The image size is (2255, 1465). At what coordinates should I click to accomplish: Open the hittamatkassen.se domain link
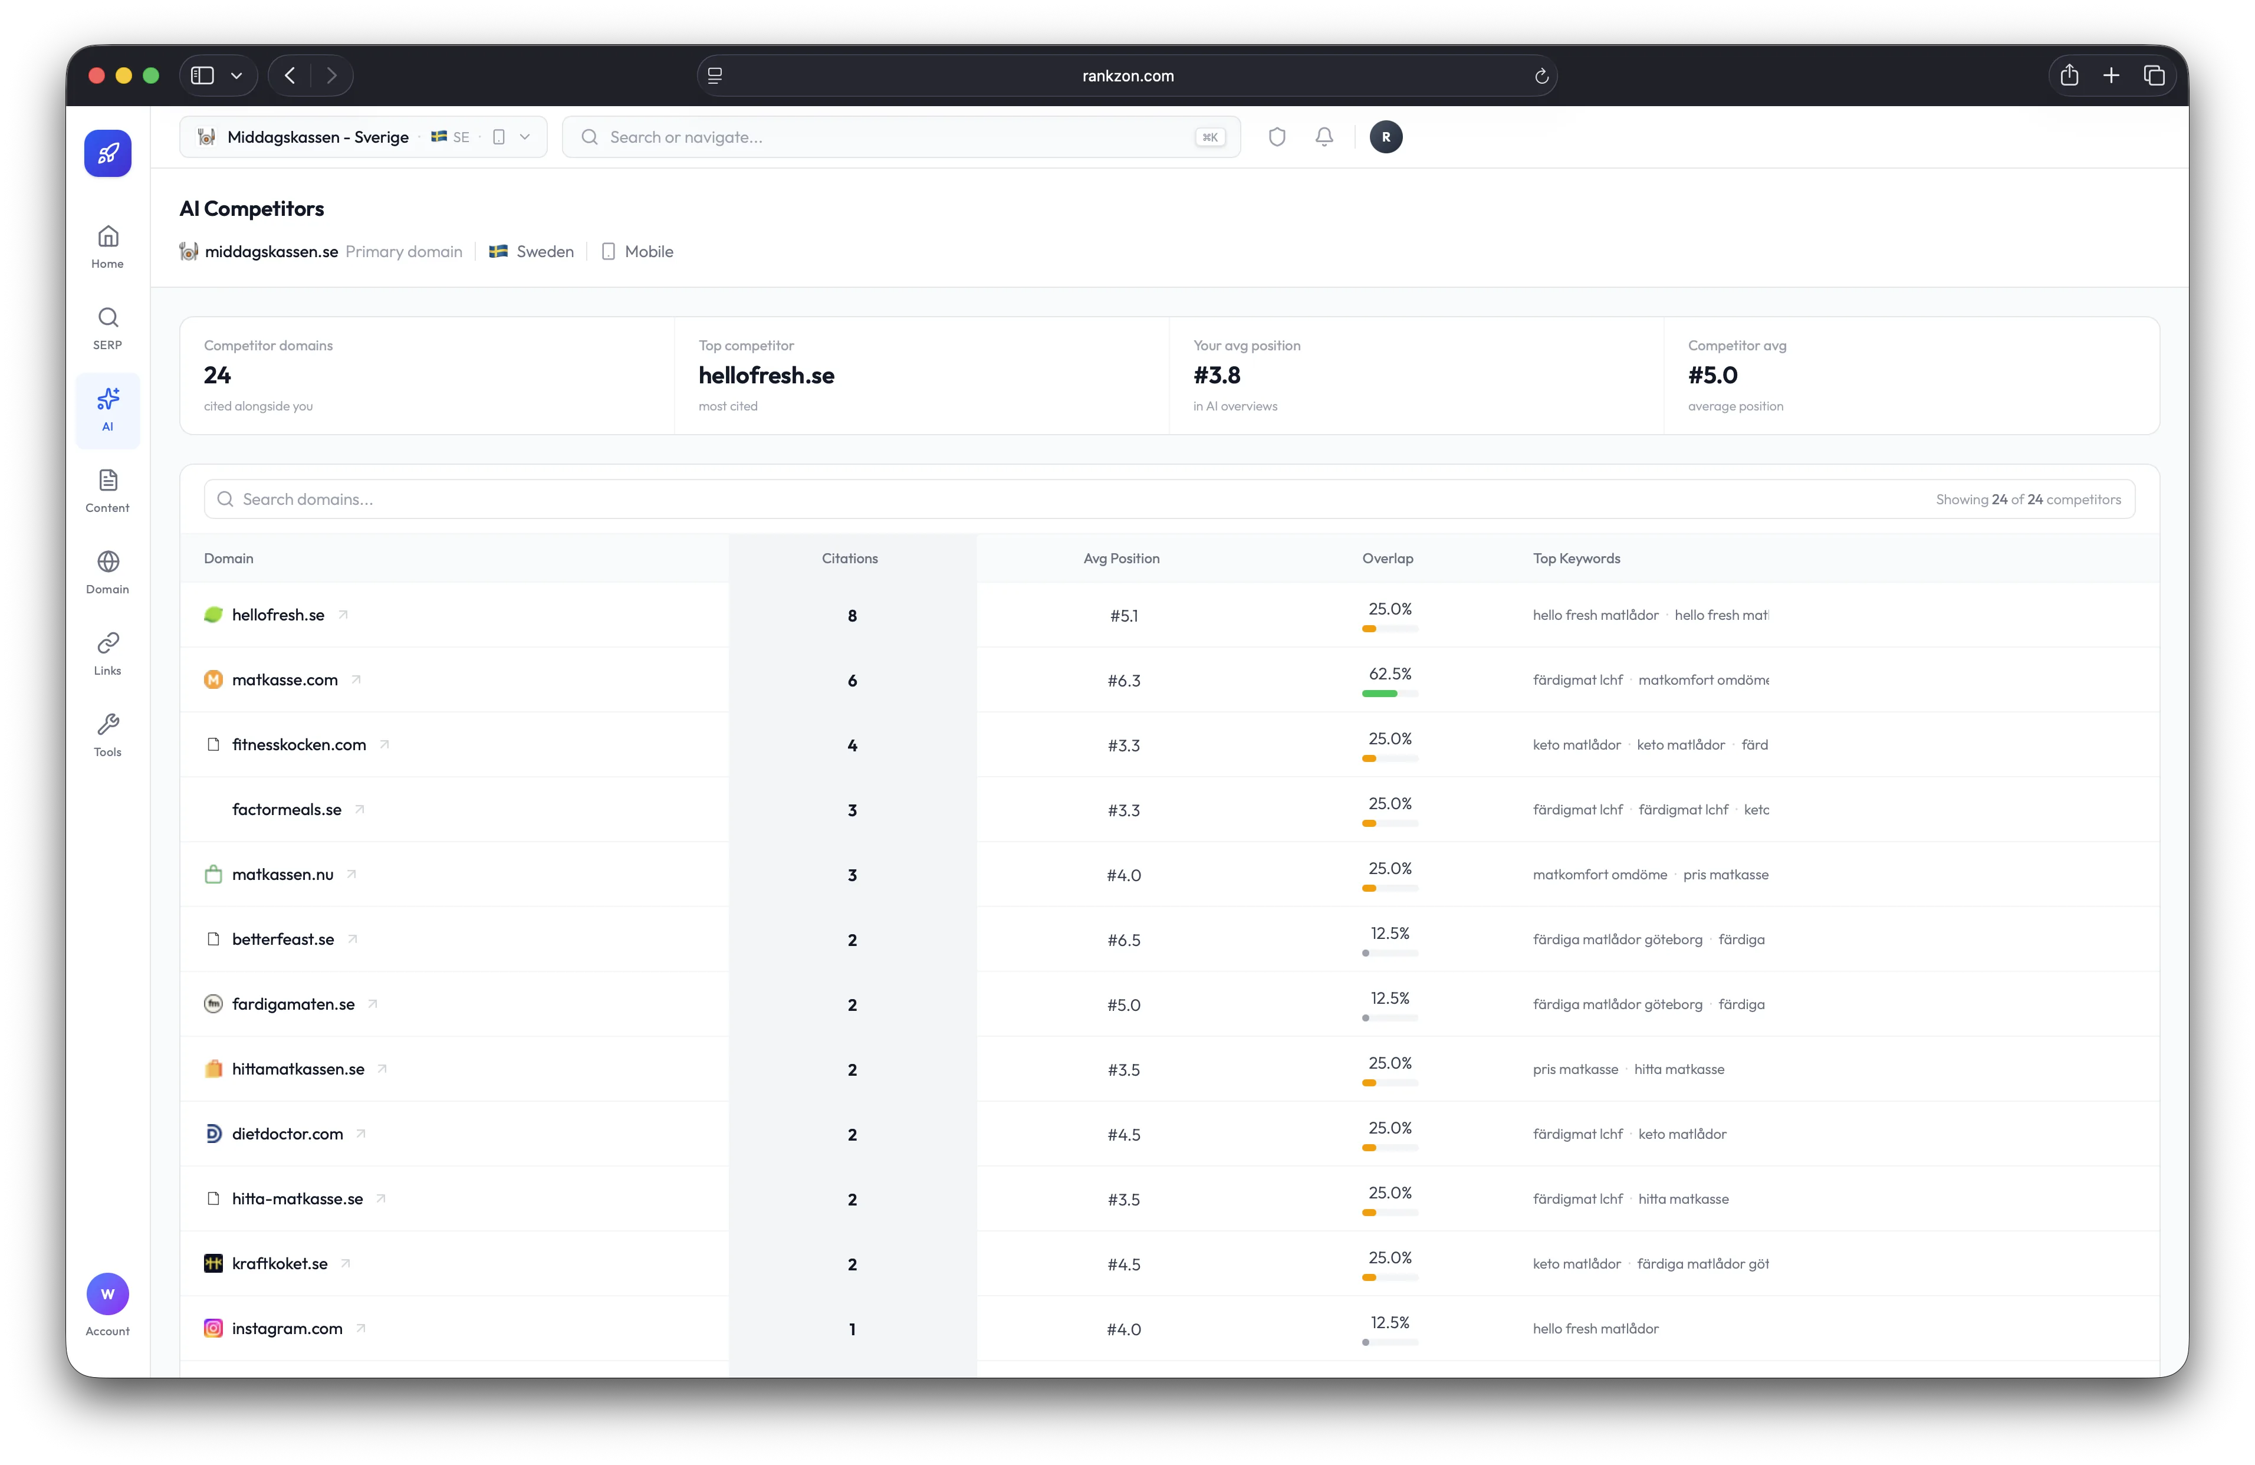298,1069
